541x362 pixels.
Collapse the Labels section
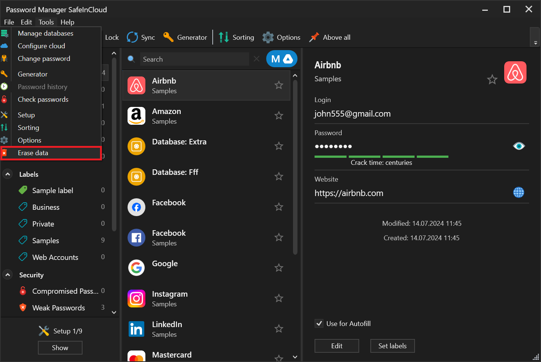(x=7, y=174)
